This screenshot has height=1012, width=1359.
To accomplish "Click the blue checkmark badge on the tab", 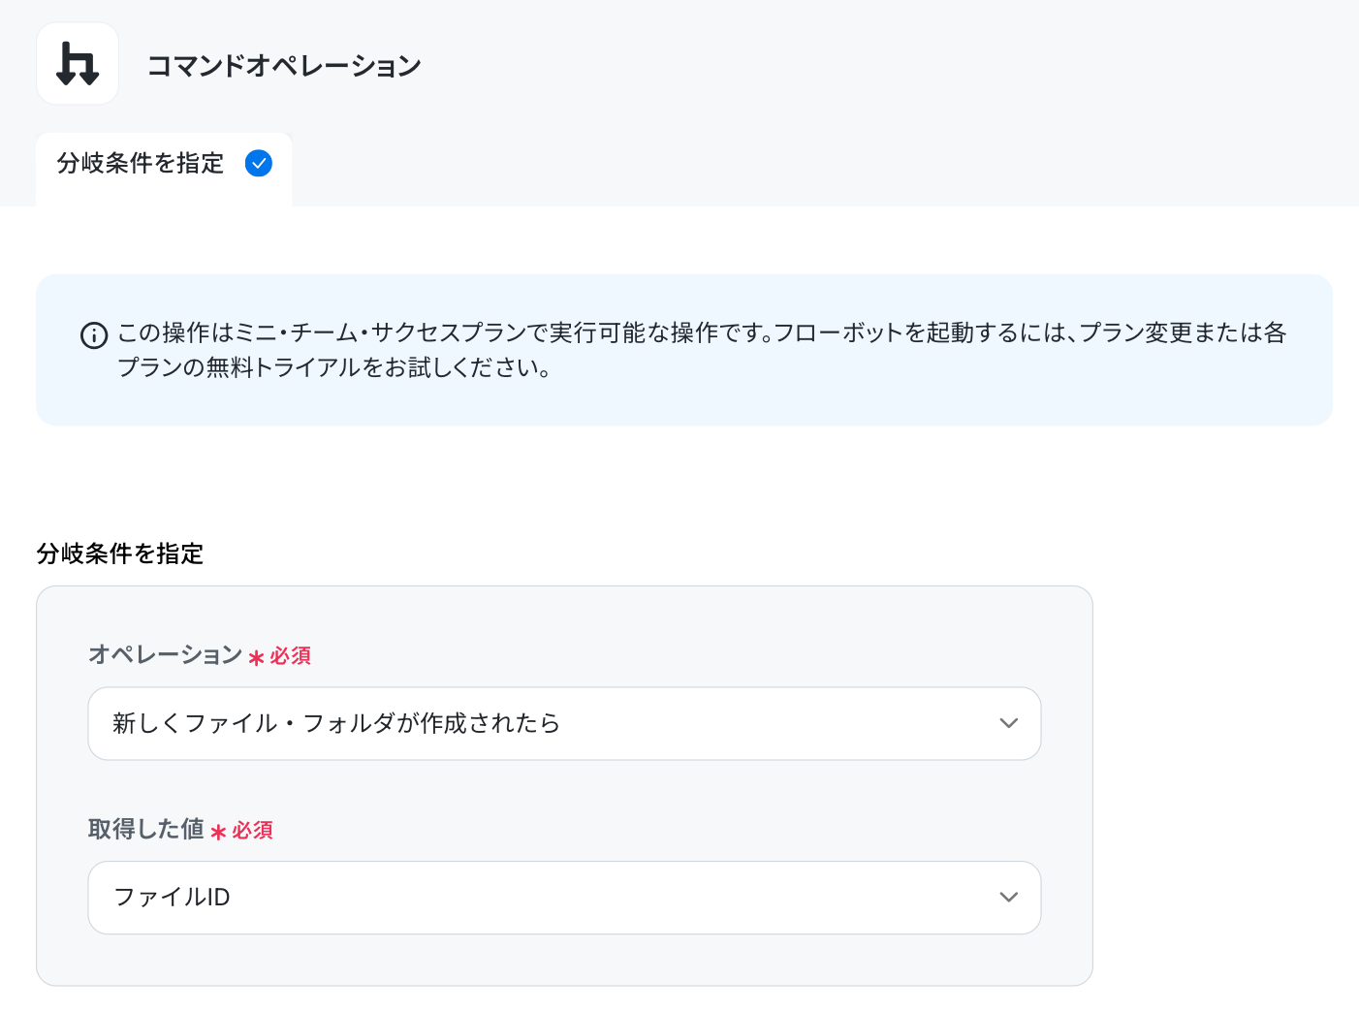I will 259,163.
